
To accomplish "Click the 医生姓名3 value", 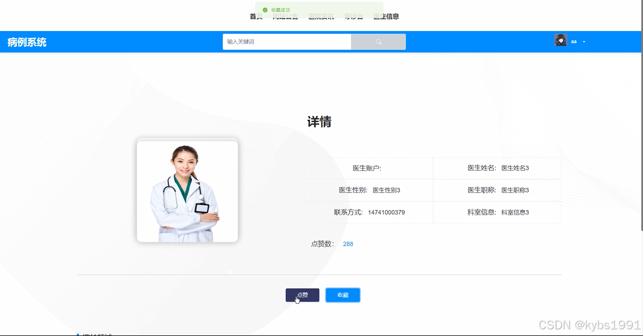I will click(x=515, y=168).
